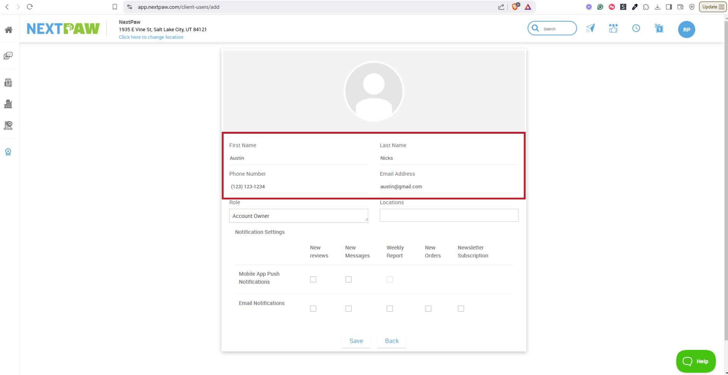
Task: Click the share page icon in address bar
Action: (501, 7)
